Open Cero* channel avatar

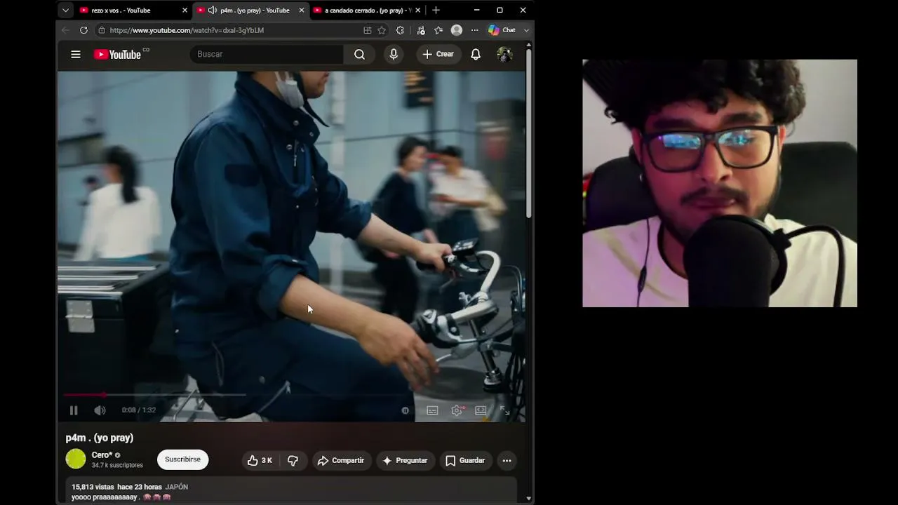pyautogui.click(x=76, y=459)
